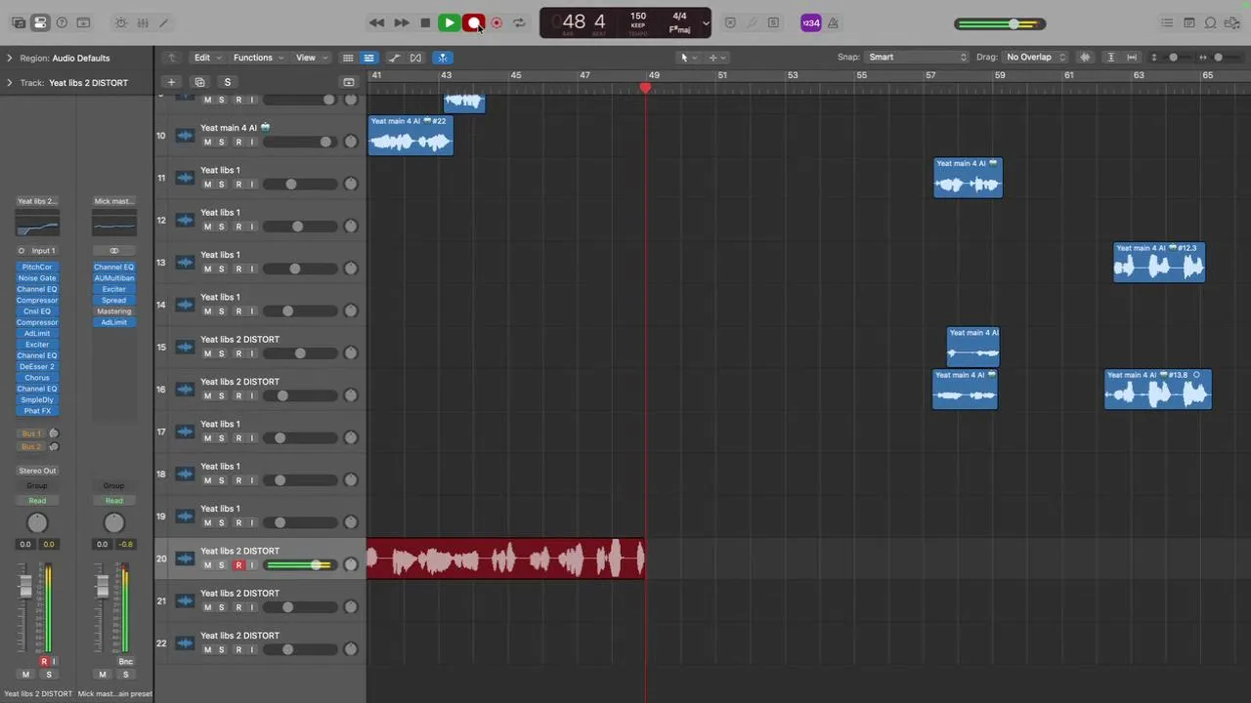
Task: Select the Yeat main 4 AI #22 region
Action: pyautogui.click(x=410, y=136)
